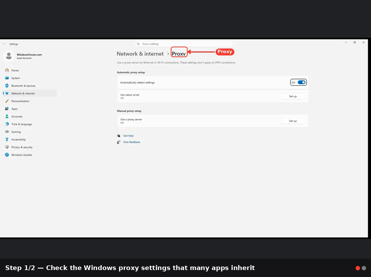Open System settings label
The height and width of the screenshot is (277, 371).
pos(16,78)
